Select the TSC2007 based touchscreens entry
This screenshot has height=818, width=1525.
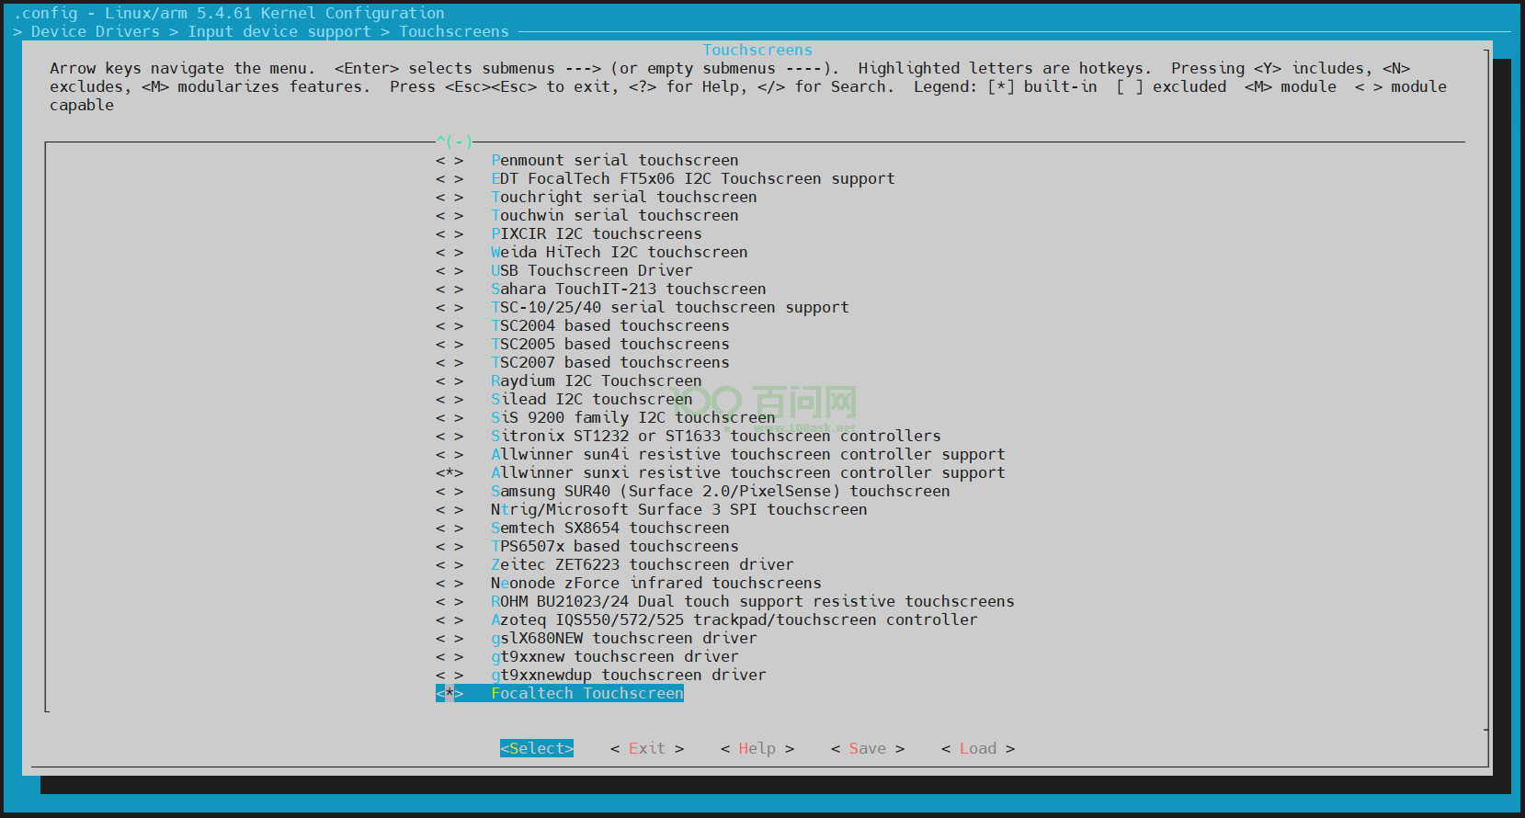coord(609,362)
